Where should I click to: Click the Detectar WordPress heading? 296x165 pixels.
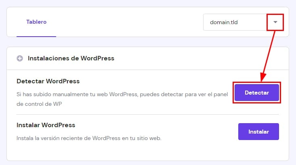pyautogui.click(x=48, y=81)
